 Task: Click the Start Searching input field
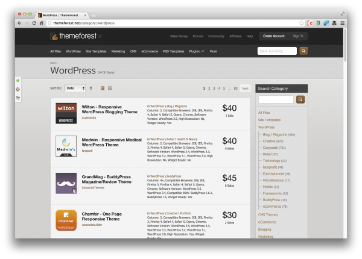coord(277,51)
